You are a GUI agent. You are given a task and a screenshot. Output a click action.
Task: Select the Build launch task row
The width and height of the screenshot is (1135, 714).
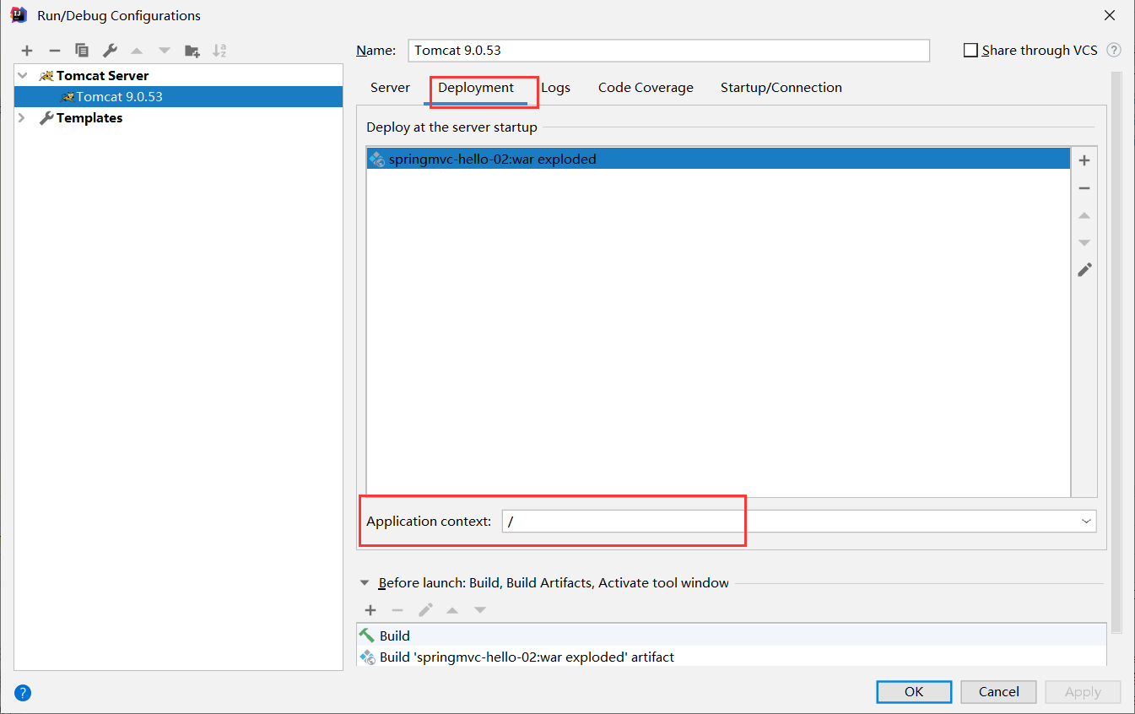[x=731, y=636]
